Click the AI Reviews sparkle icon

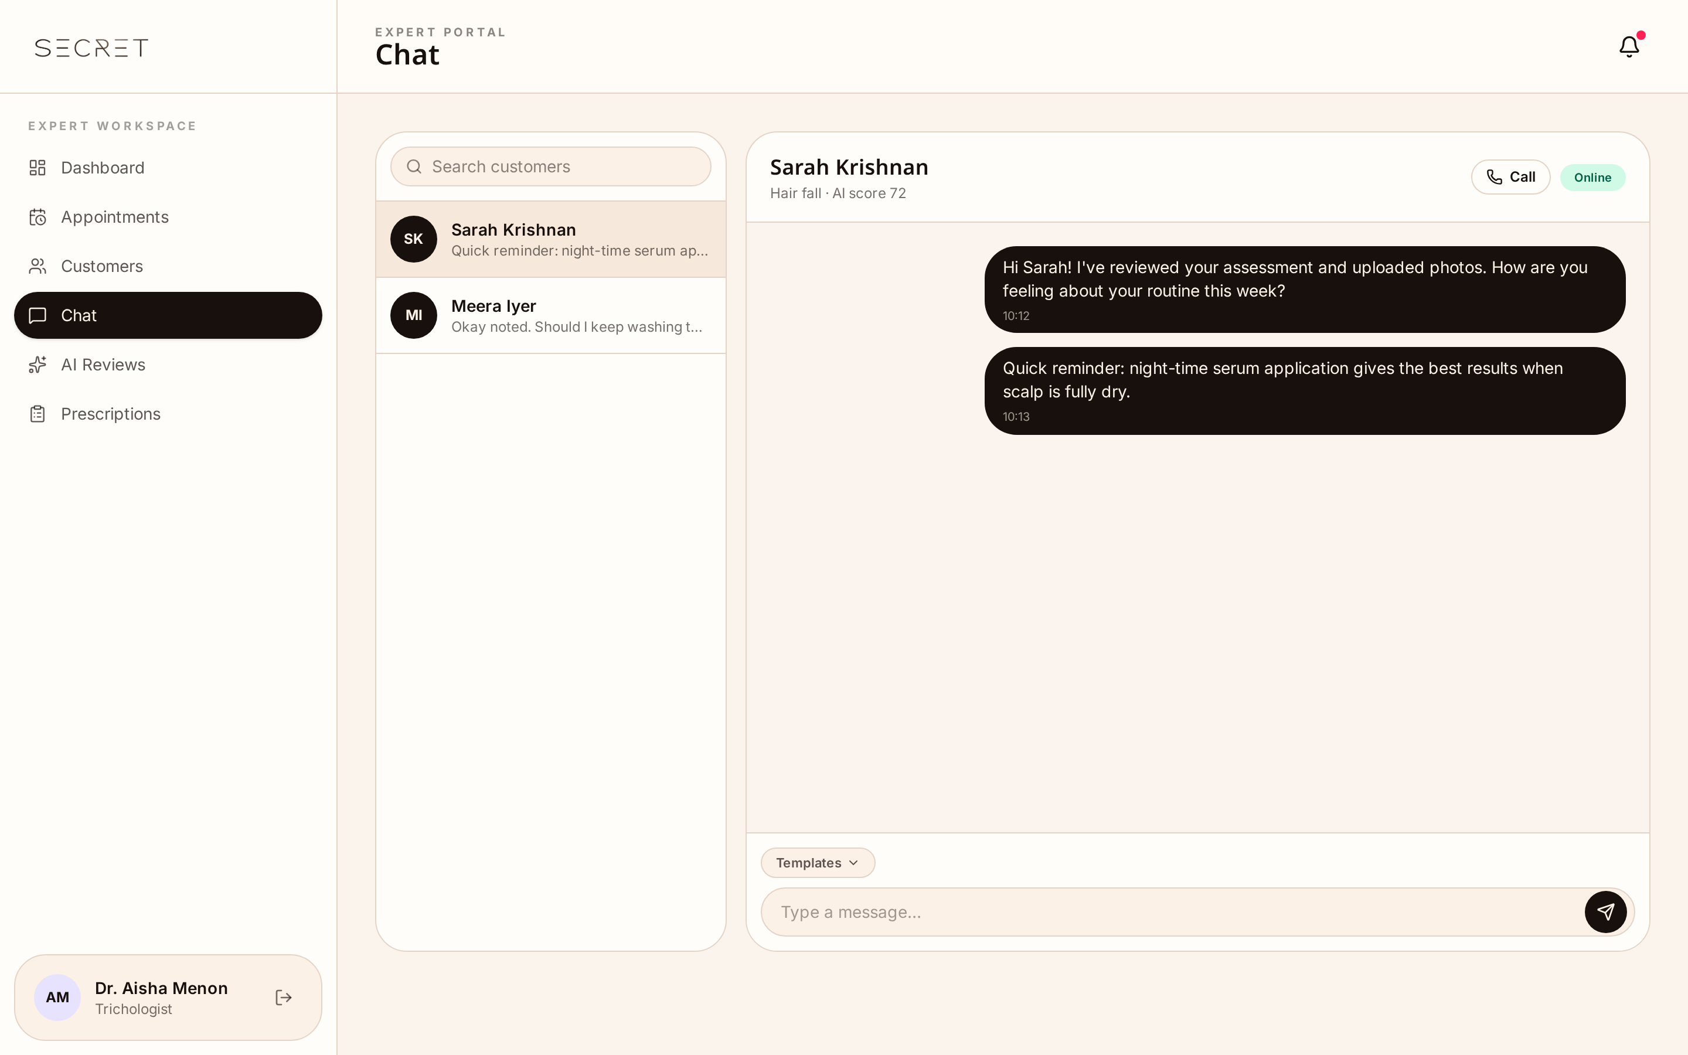coord(38,365)
